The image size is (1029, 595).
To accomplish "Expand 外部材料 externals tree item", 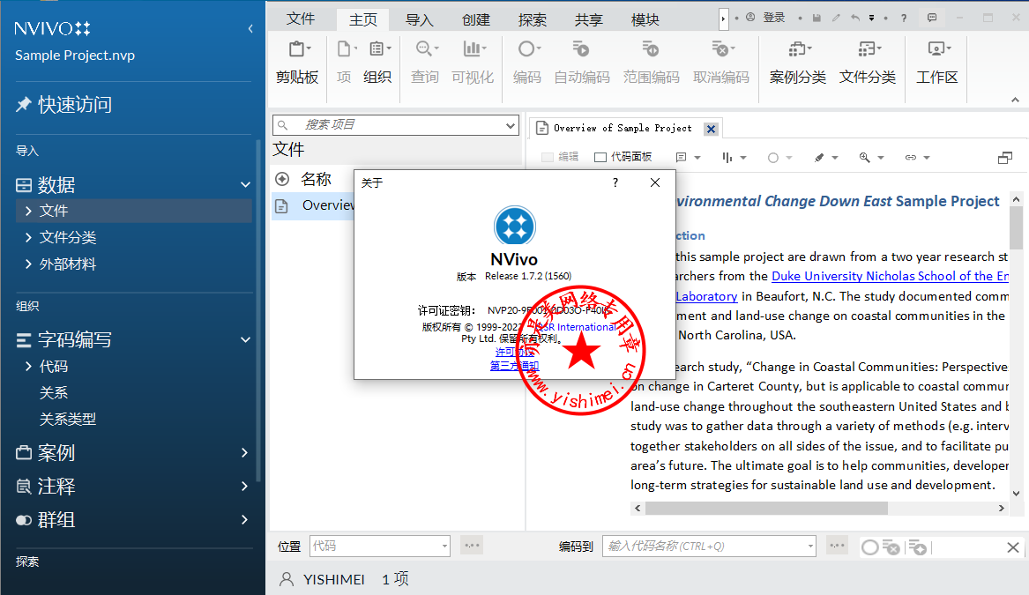I will pos(28,264).
